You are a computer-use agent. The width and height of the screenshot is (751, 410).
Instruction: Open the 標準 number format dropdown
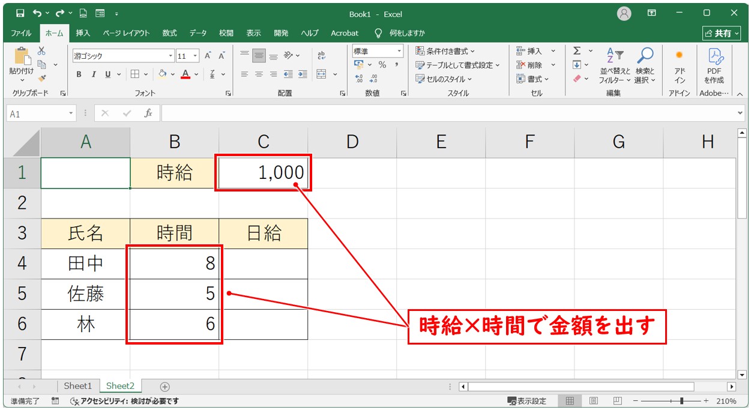(399, 51)
